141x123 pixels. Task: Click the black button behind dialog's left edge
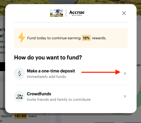[x=2, y=67]
